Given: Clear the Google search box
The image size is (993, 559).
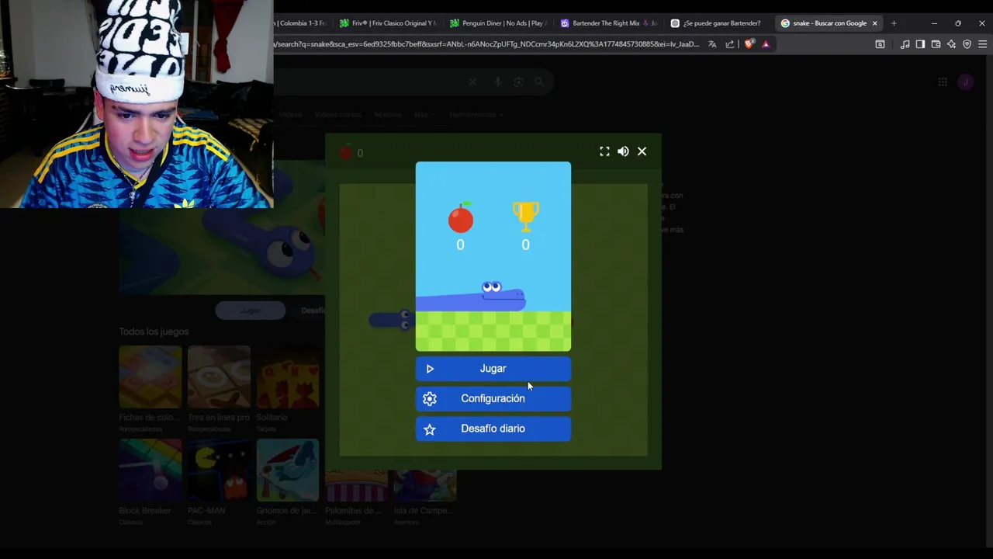Looking at the screenshot, I should [472, 82].
